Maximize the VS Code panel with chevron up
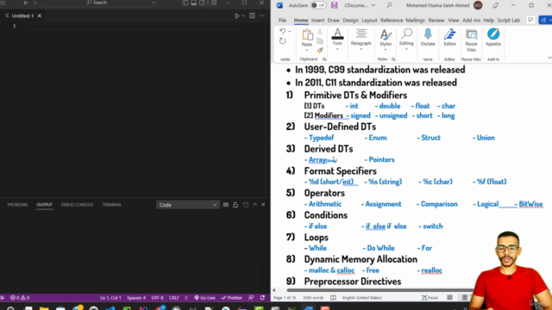Image resolution: width=552 pixels, height=310 pixels. pos(255,205)
